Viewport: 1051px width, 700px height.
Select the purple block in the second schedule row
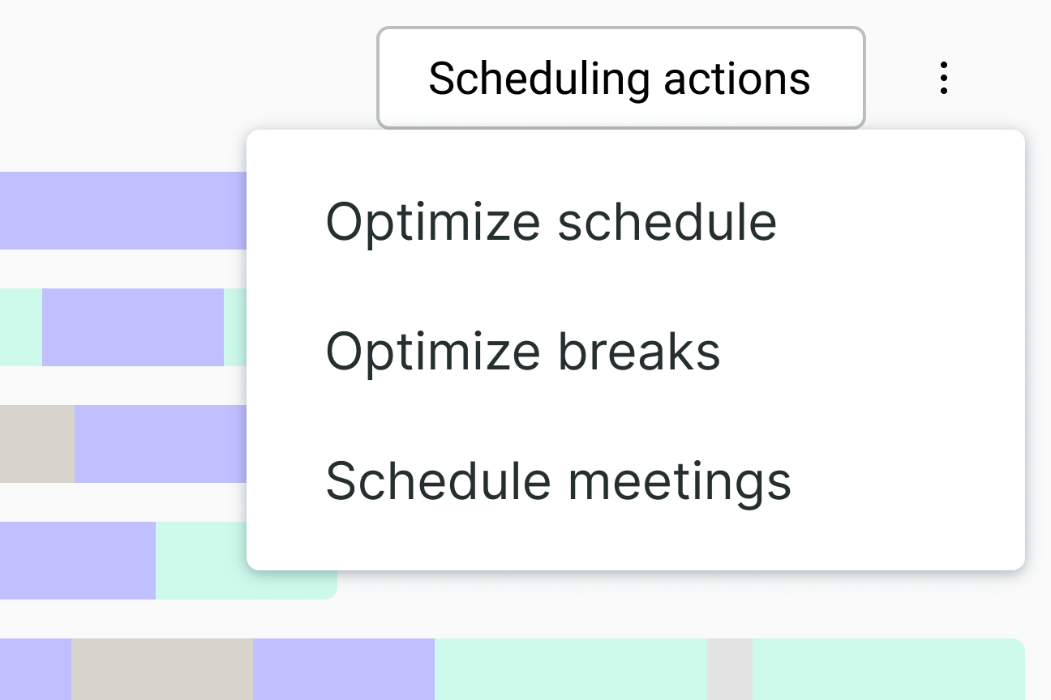pos(132,327)
